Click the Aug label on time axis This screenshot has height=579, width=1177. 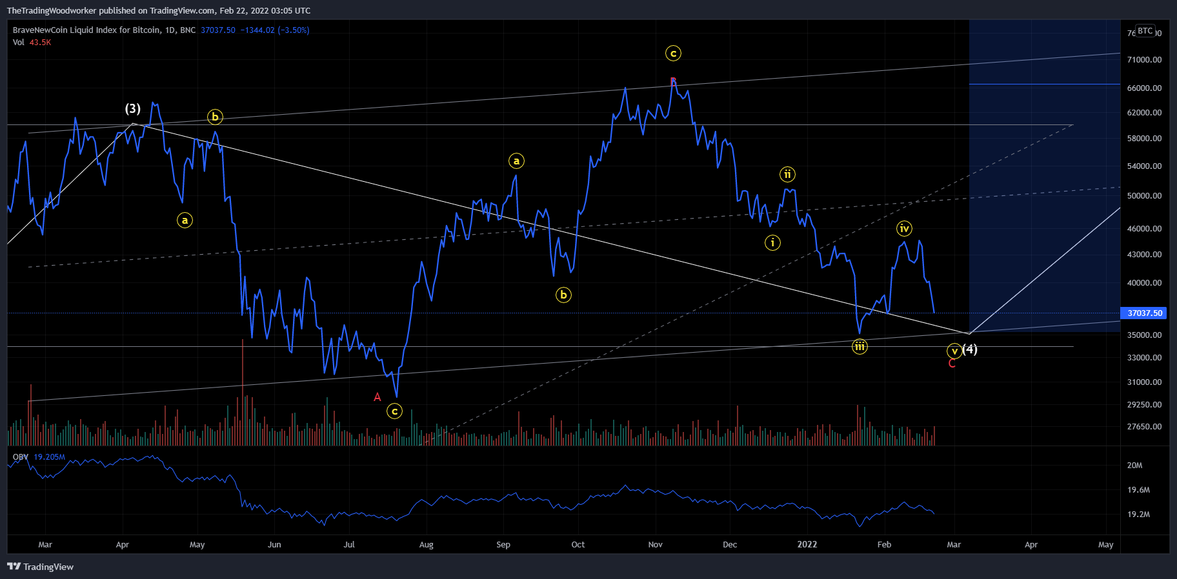pos(426,545)
